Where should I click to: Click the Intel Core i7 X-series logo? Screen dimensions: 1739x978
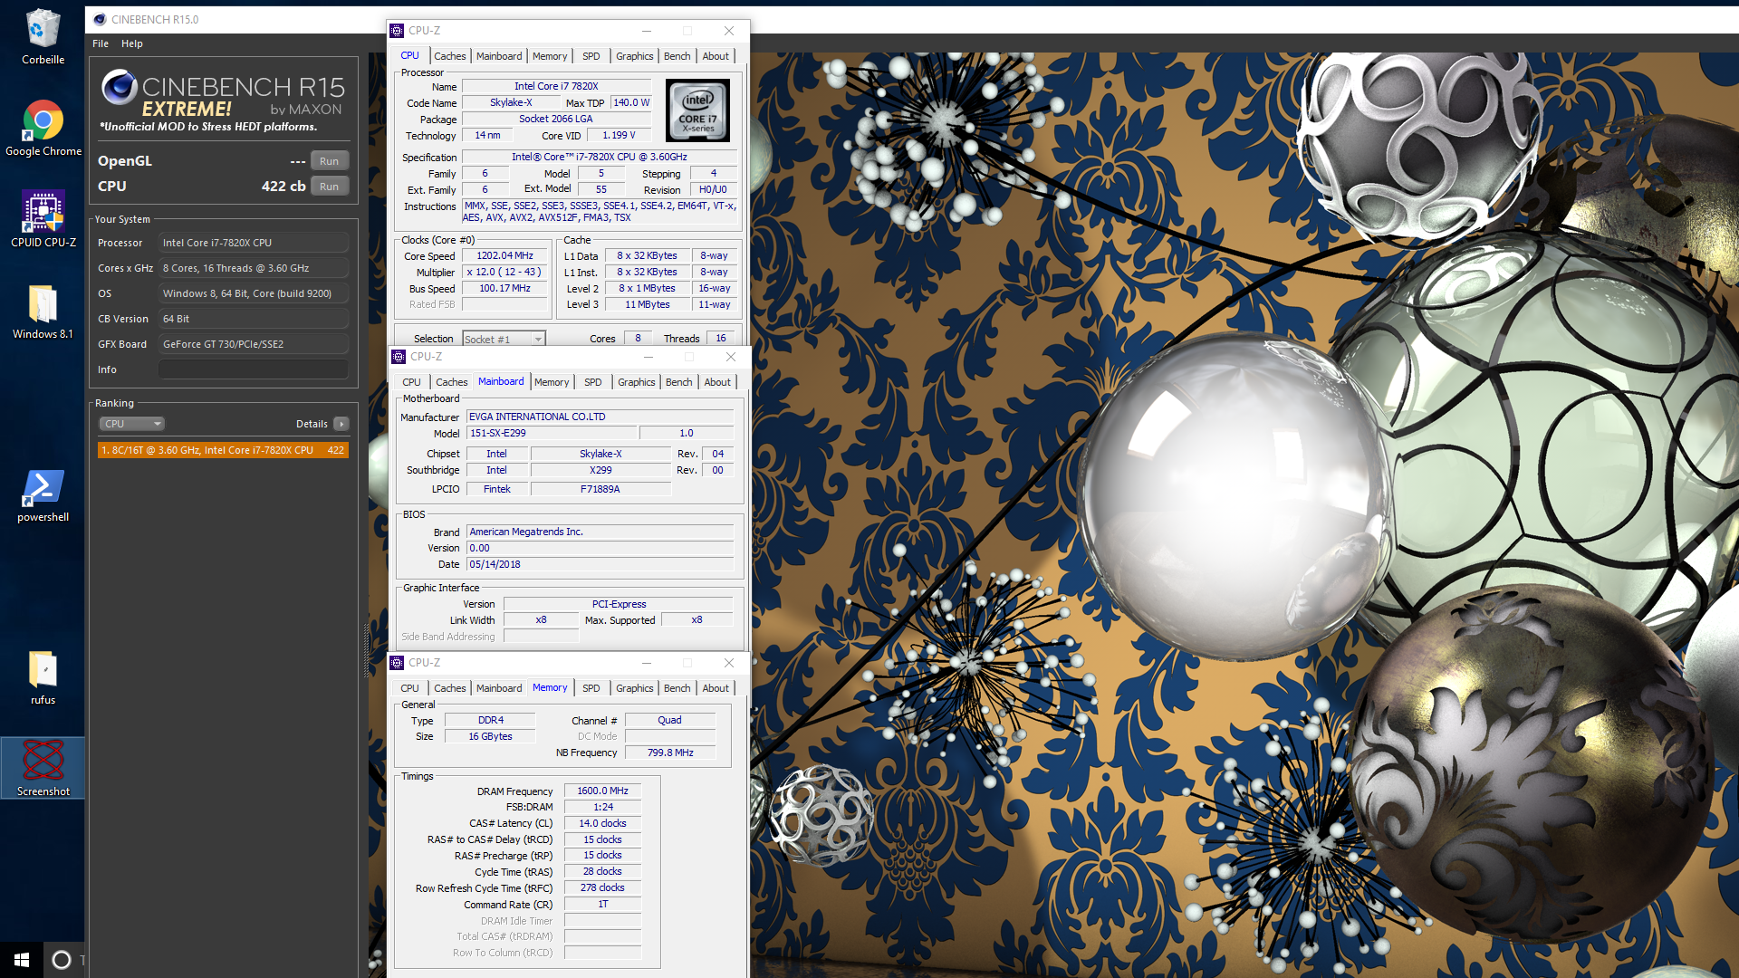pos(697,110)
